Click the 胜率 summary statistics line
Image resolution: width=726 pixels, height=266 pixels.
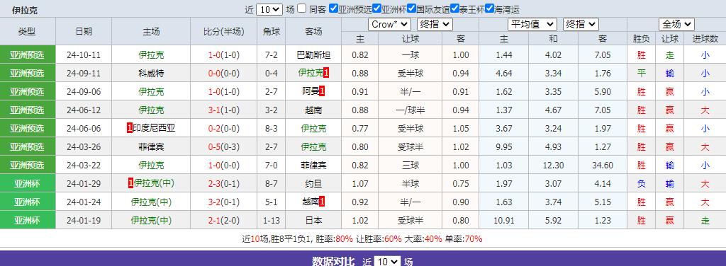pyautogui.click(x=362, y=238)
